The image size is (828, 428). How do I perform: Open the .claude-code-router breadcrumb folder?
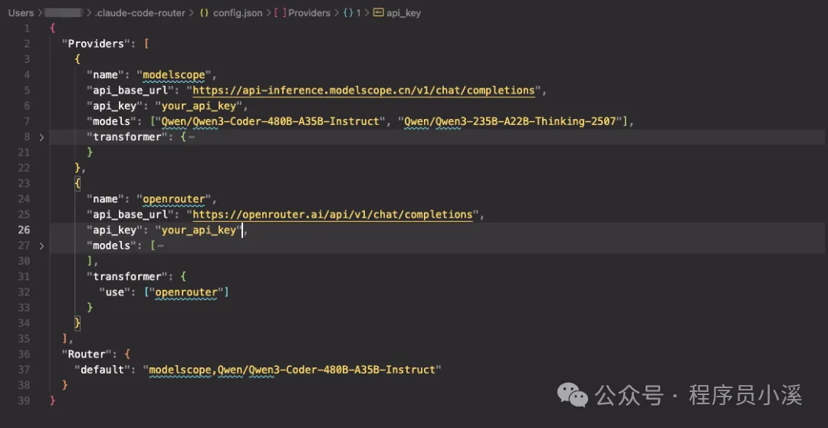pyautogui.click(x=140, y=13)
